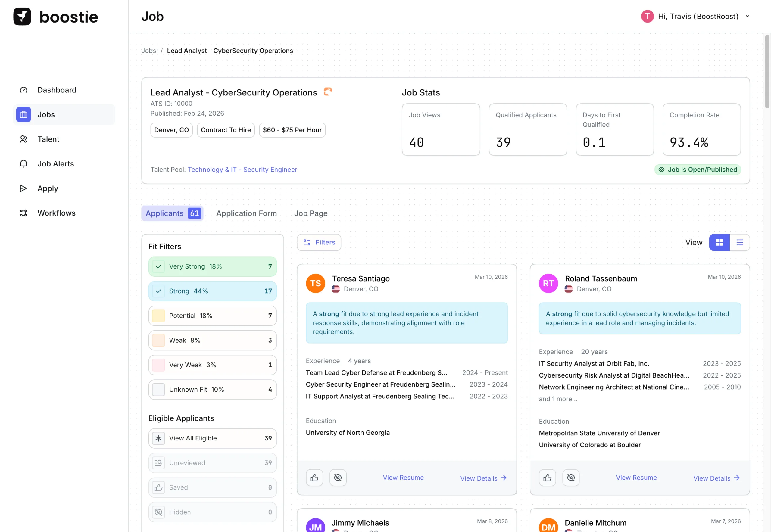
Task: Enable the Potential fit filter
Action: point(158,316)
